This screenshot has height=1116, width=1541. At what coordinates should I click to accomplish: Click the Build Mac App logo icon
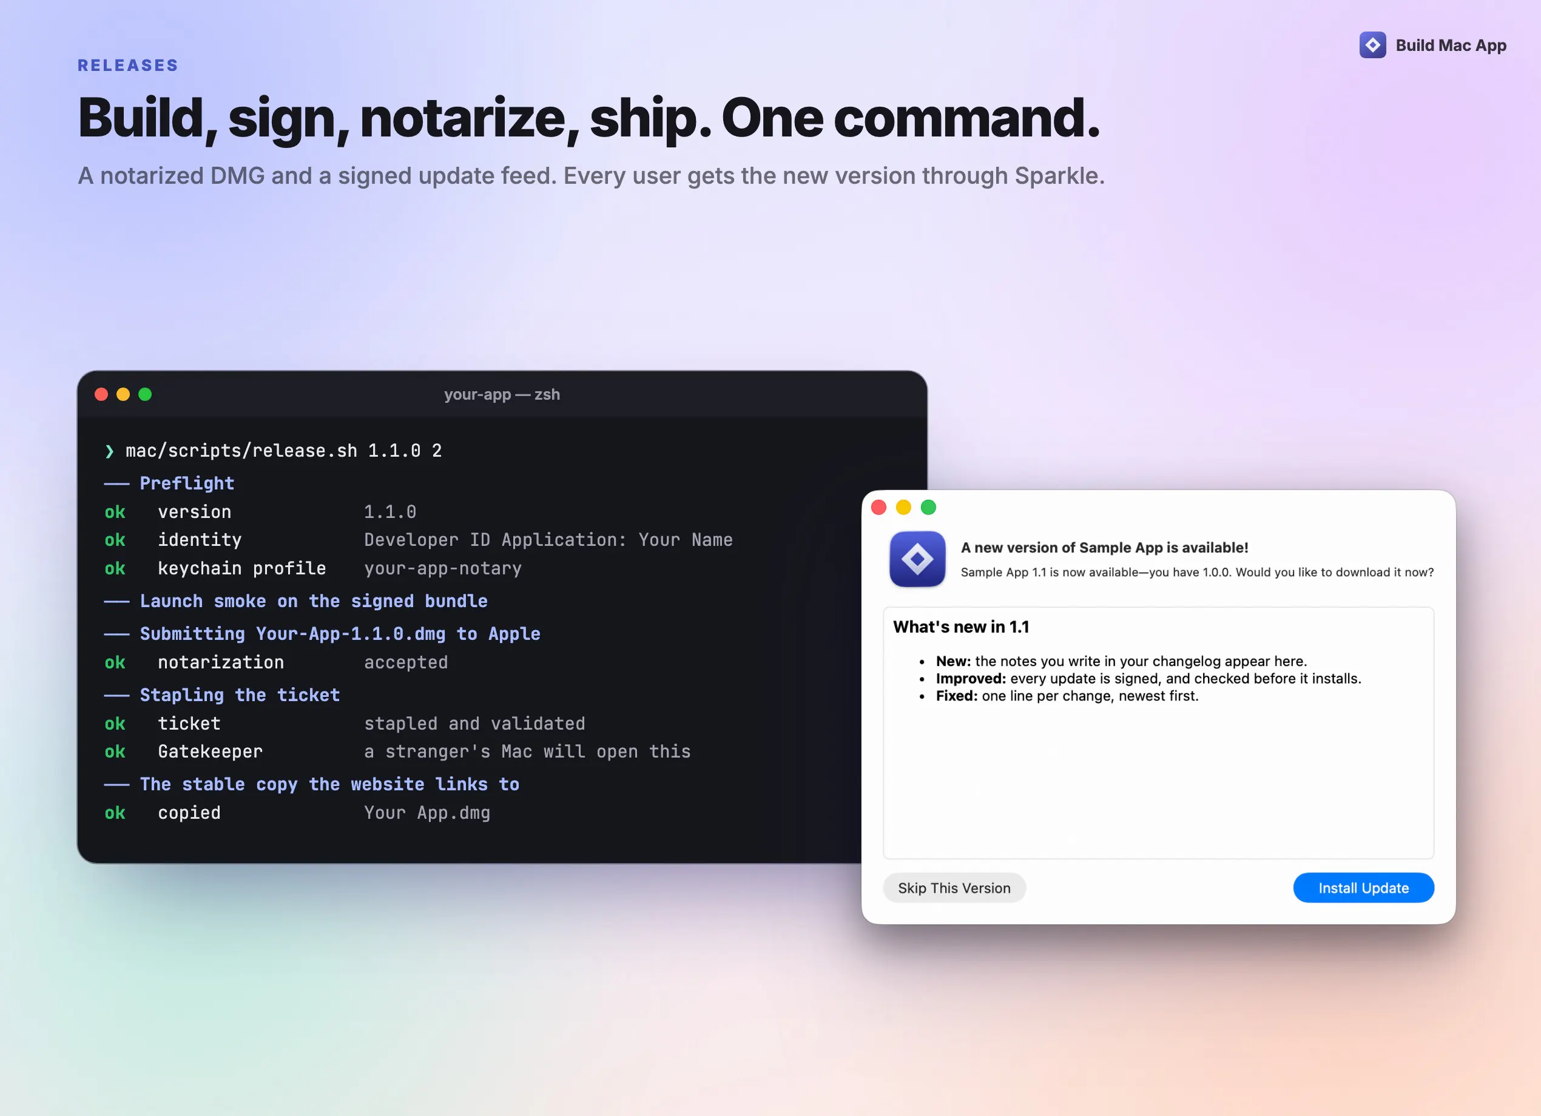tap(1372, 45)
